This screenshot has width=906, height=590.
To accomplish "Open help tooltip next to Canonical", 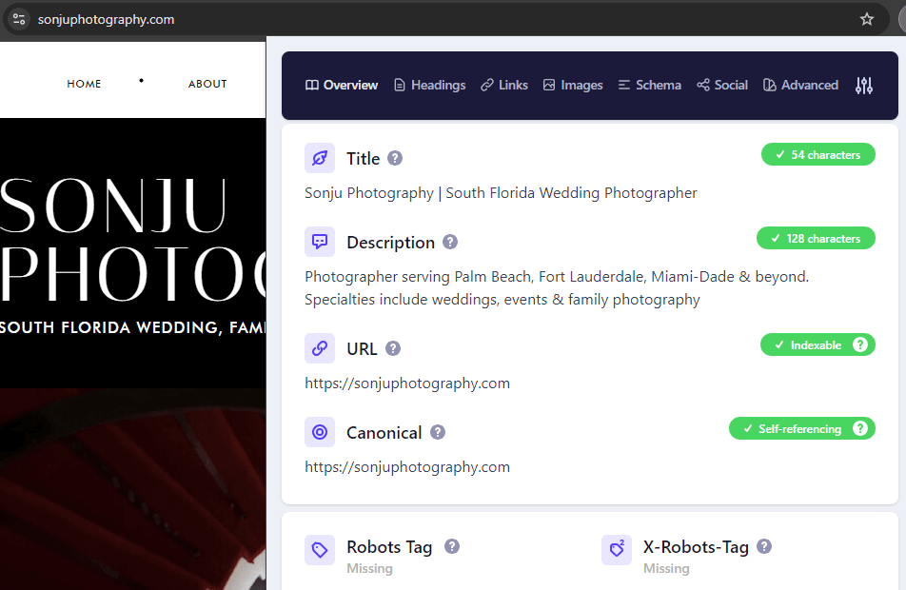I will (438, 432).
